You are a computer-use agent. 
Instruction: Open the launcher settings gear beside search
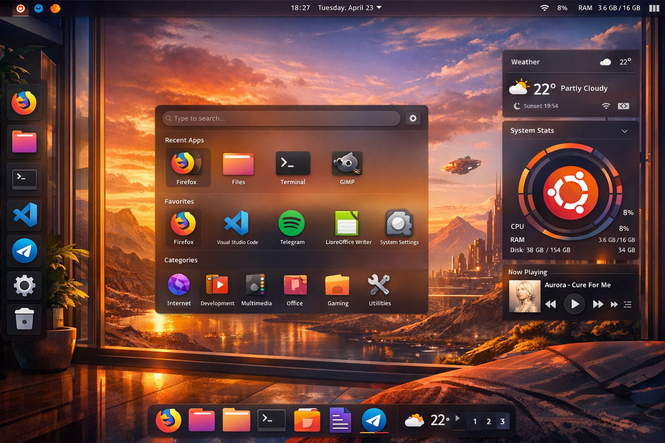(413, 119)
